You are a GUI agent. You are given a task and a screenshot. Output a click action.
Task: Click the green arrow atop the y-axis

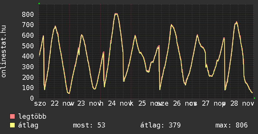39,3
